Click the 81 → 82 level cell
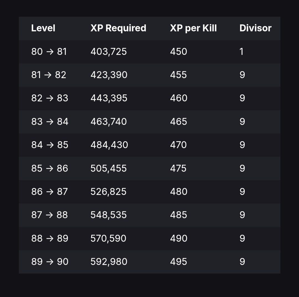The width and height of the screenshot is (299, 297). (x=49, y=75)
